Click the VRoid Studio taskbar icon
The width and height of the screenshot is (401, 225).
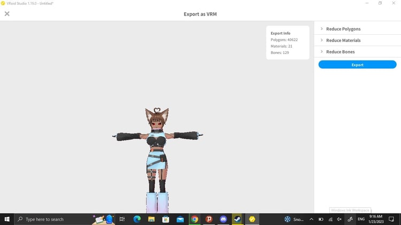pos(252,219)
